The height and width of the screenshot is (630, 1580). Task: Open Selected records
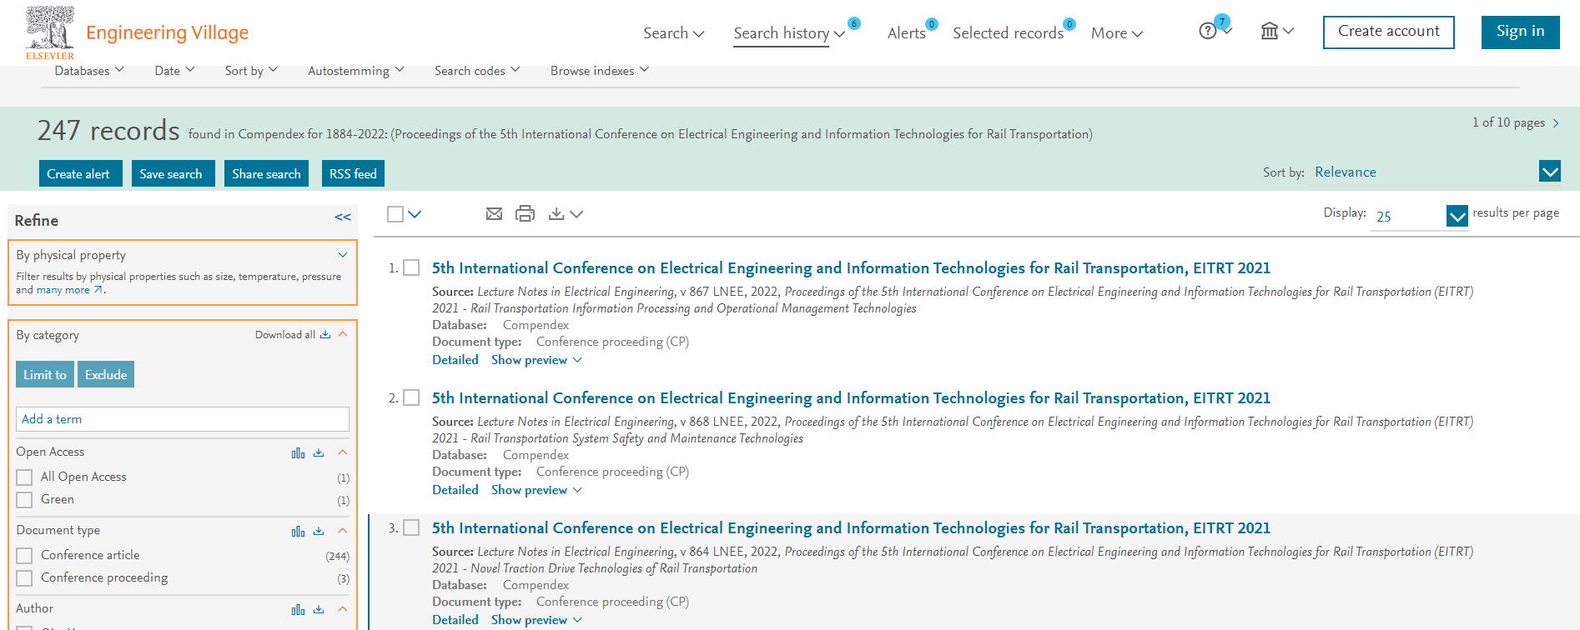tap(1009, 33)
